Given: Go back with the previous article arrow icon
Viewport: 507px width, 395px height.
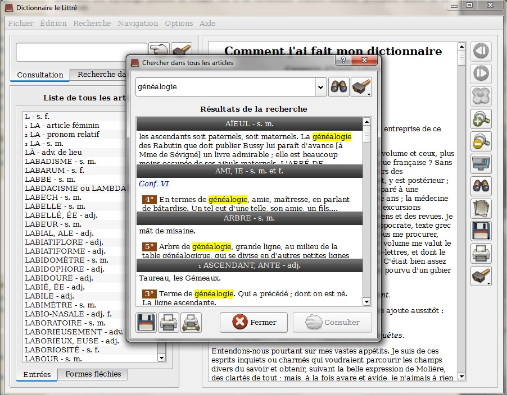Looking at the screenshot, I should point(481,51).
